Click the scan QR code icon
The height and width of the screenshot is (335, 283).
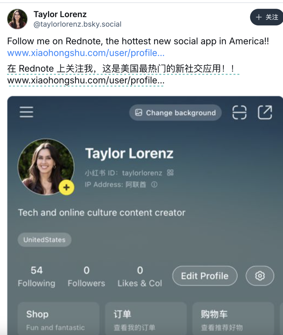pyautogui.click(x=239, y=113)
